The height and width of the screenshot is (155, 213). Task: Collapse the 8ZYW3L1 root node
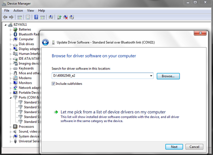pyautogui.click(x=6, y=25)
